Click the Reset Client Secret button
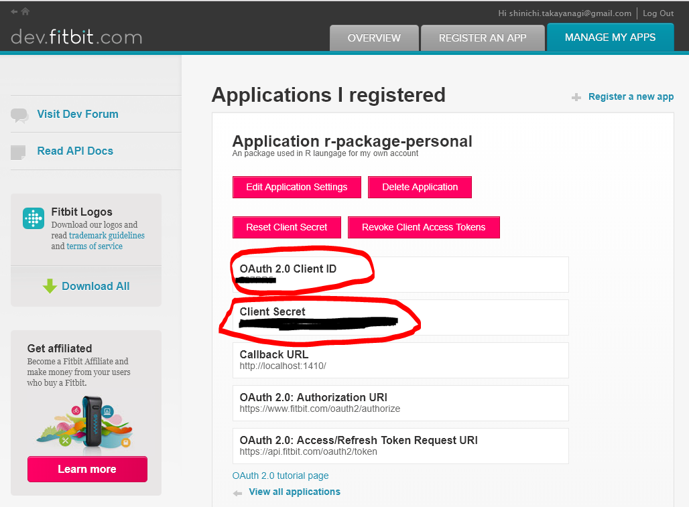The image size is (689, 507). [286, 228]
